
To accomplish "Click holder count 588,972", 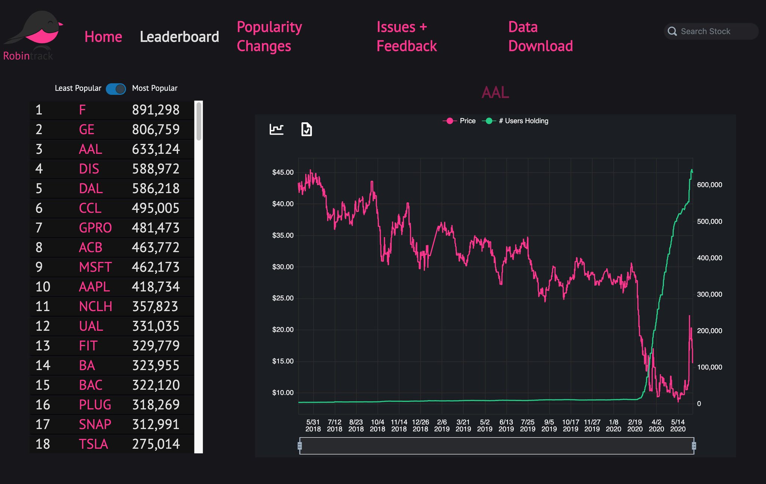I will click(x=156, y=169).
